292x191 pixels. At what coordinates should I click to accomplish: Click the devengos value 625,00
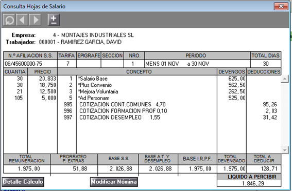click(x=237, y=79)
